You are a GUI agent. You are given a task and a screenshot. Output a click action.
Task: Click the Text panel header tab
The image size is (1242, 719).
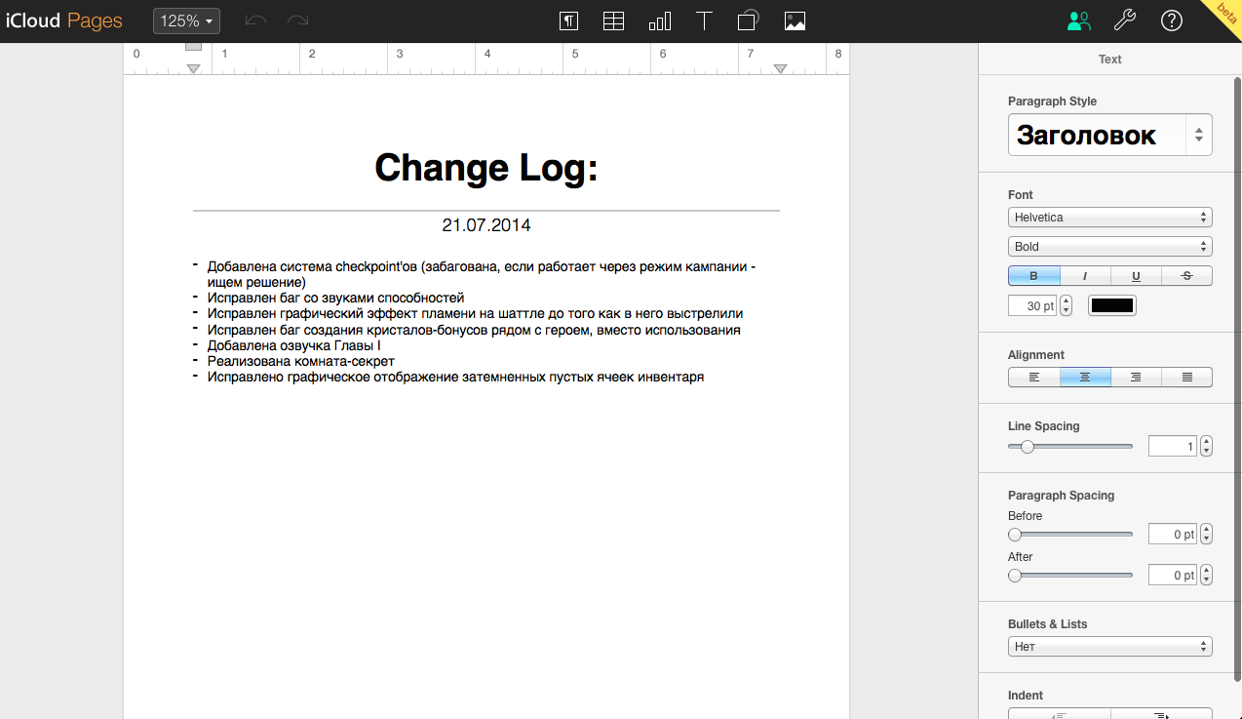[x=1110, y=60]
